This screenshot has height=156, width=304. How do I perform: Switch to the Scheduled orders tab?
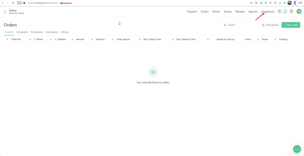point(22,32)
